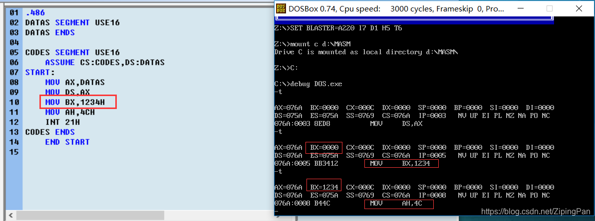Image resolution: width=595 pixels, height=221 pixels.
Task: Click the '.486' directive on line 01
Action: coord(35,13)
